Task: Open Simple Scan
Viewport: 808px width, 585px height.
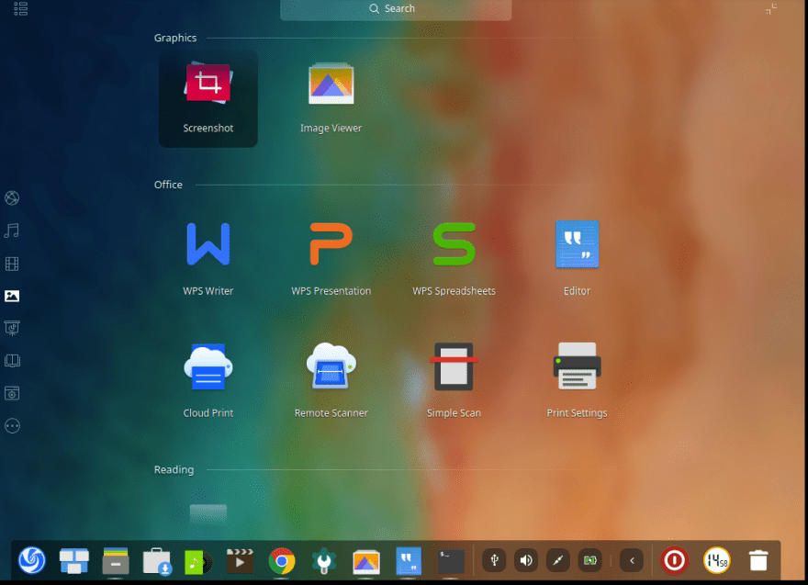Action: pos(454,380)
